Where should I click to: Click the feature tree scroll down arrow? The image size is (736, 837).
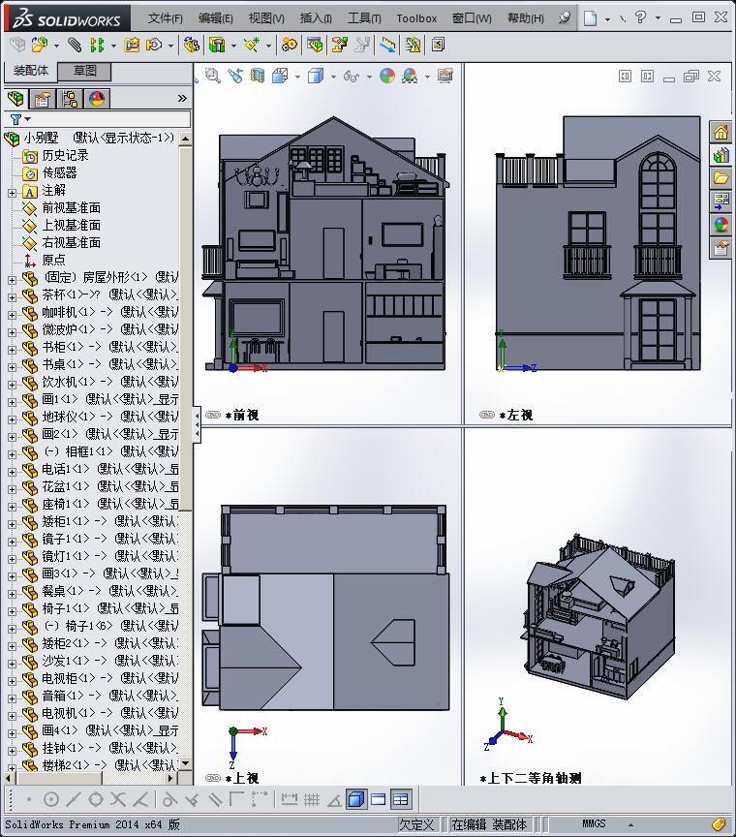click(x=185, y=763)
